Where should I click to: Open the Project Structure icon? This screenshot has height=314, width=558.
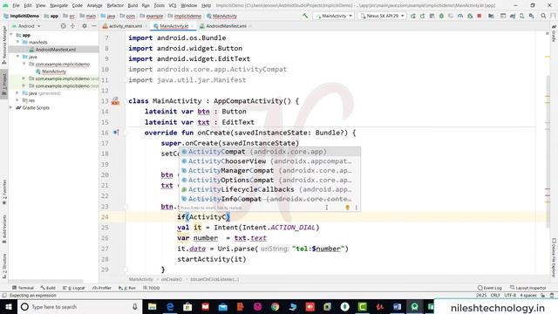pyautogui.click(x=491, y=16)
